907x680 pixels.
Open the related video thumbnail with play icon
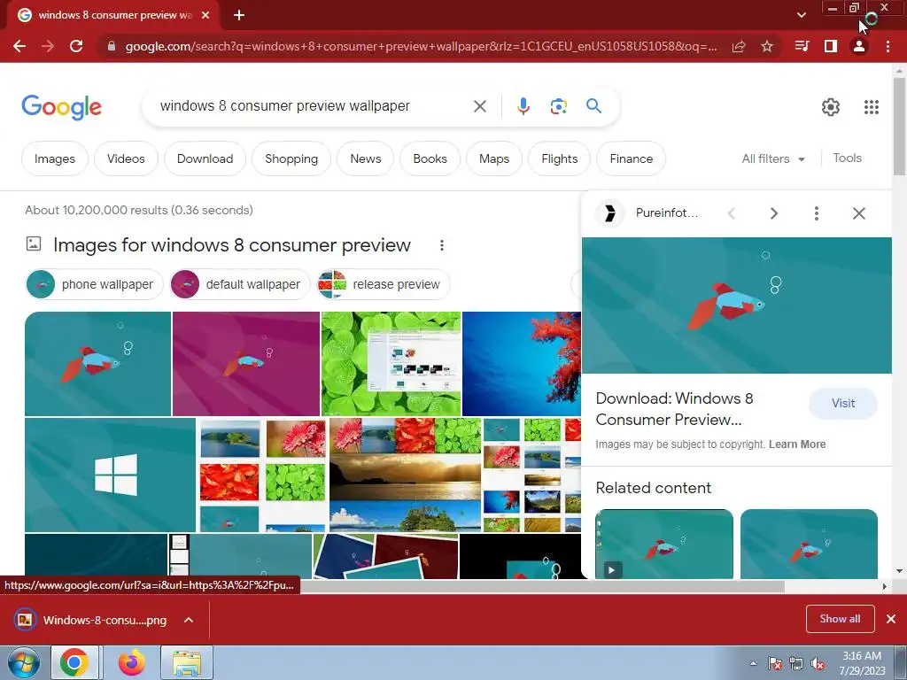[x=664, y=545]
